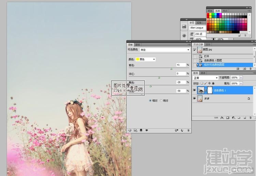Image resolution: width=256 pixels, height=176 pixels.
Task: Open the Alien League font dropdown
Action: [198, 28]
